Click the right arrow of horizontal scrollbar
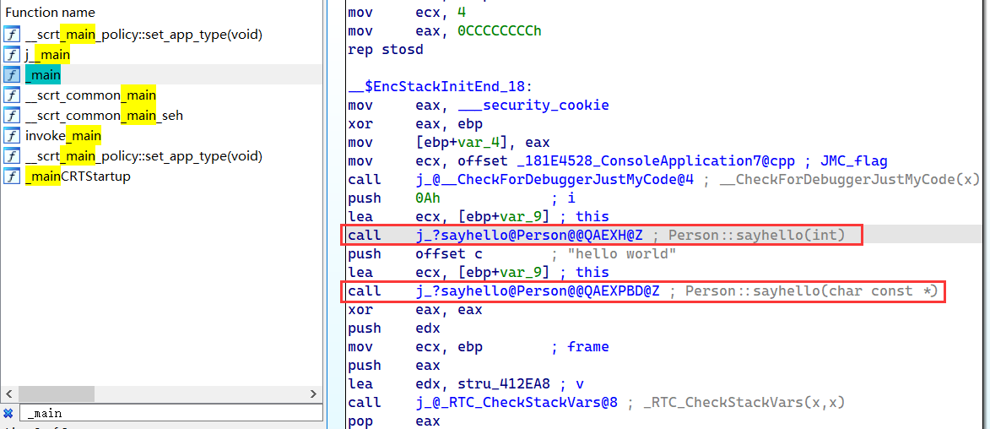The image size is (990, 429). click(314, 394)
